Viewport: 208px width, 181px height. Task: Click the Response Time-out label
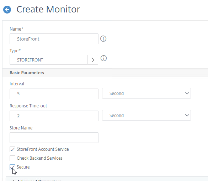coord(28,106)
